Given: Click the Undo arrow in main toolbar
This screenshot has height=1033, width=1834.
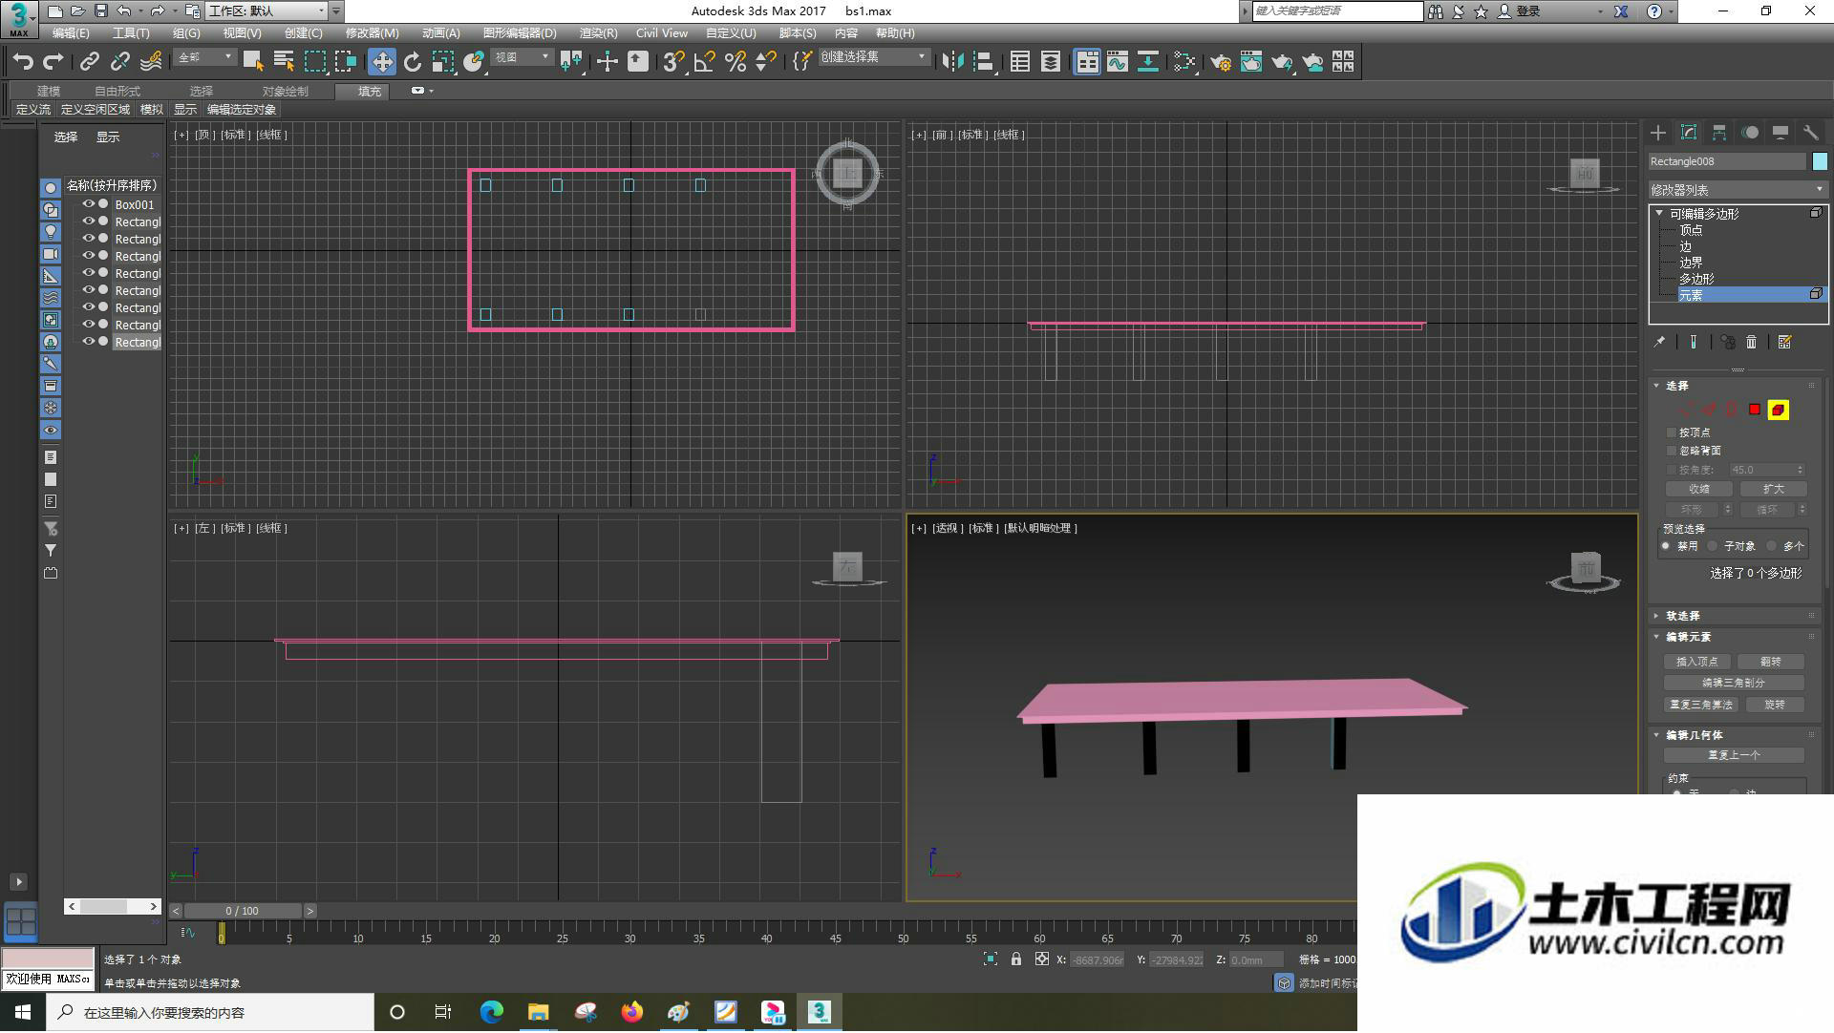Looking at the screenshot, I should 23,62.
